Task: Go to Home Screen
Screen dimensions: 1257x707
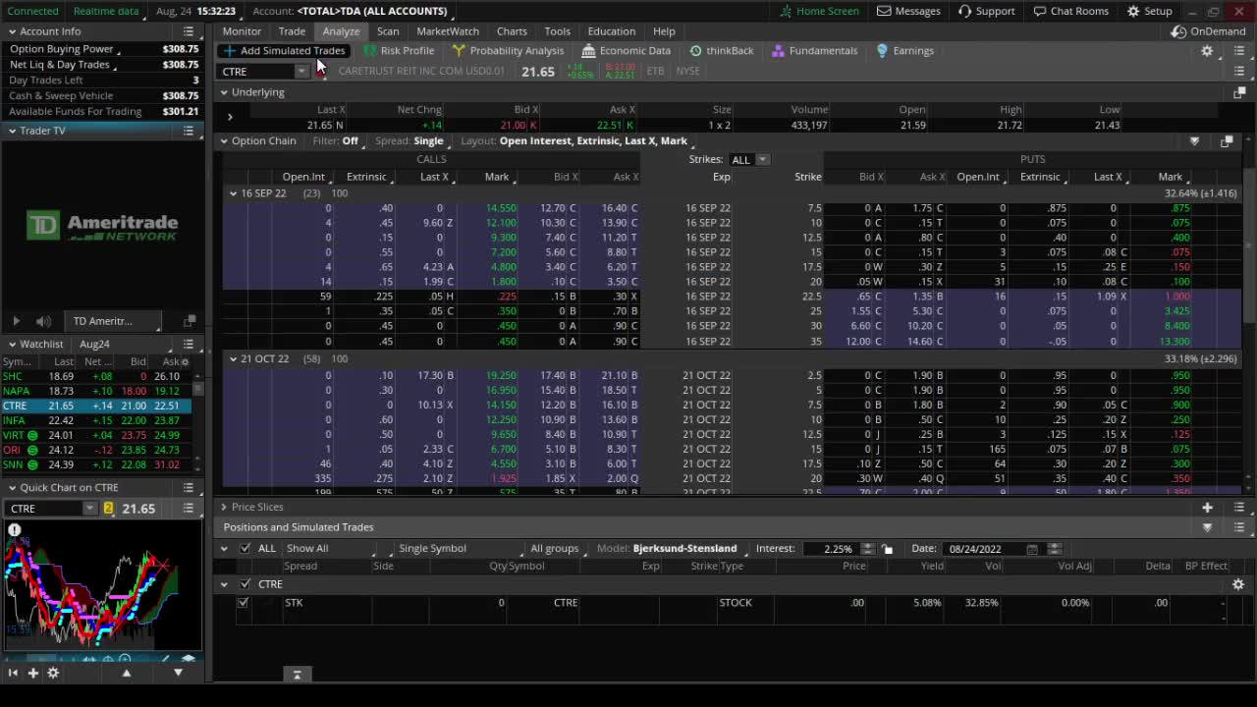Action: tap(819, 11)
